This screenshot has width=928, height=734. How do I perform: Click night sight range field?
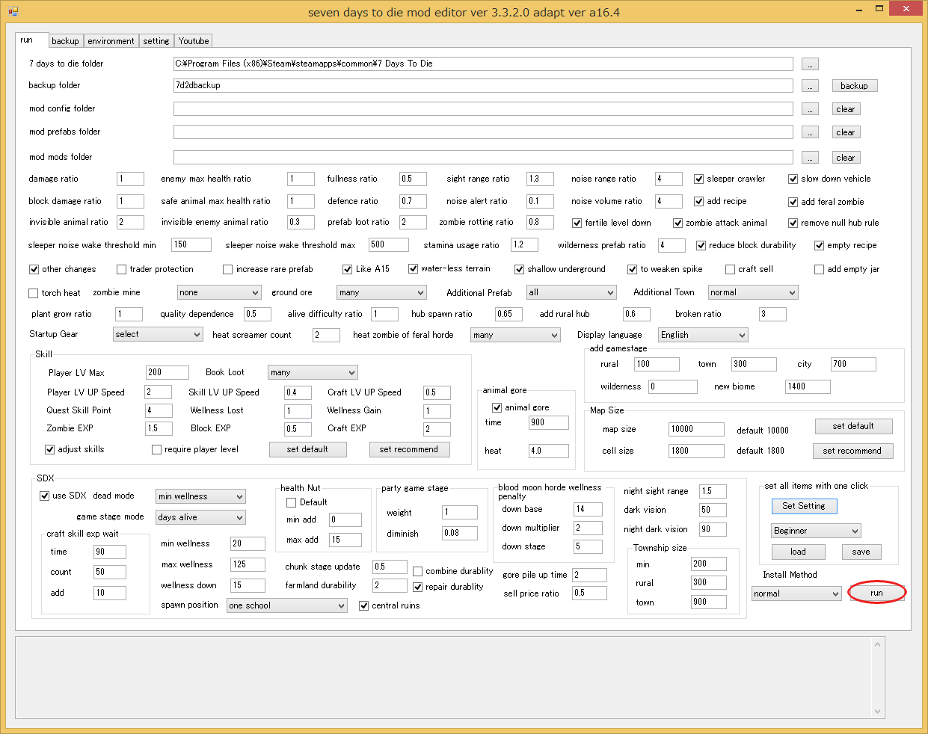[713, 491]
